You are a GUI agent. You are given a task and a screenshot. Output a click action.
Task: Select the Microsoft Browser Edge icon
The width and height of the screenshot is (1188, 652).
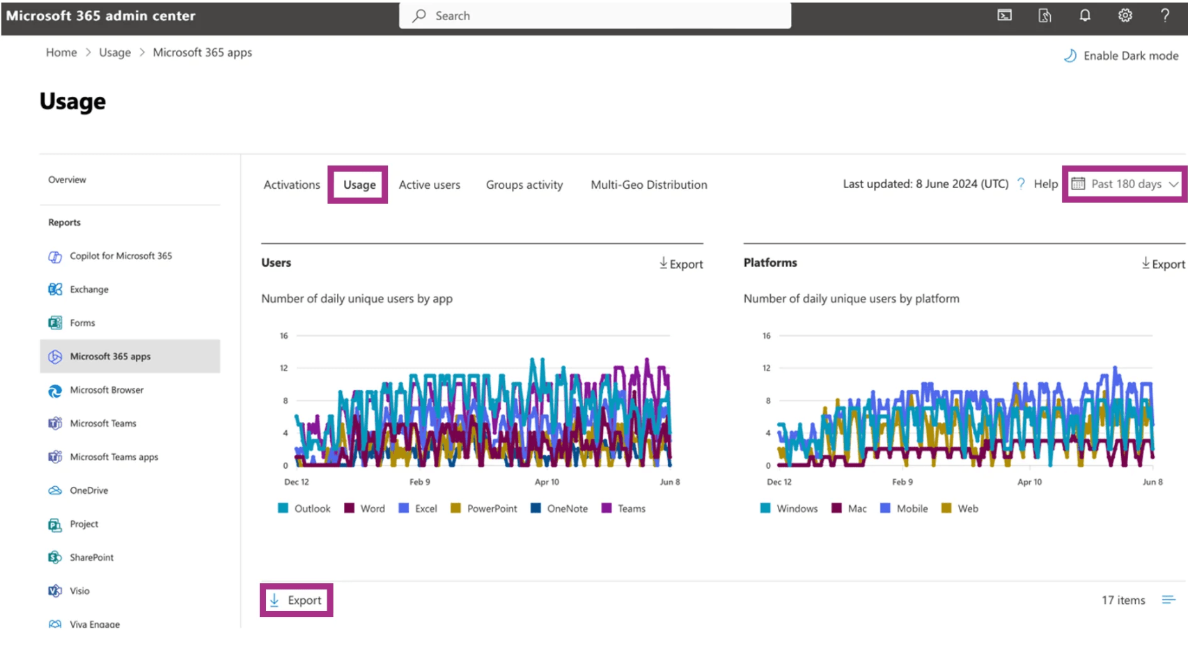[55, 391]
